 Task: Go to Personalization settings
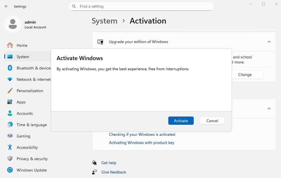[x=30, y=91]
